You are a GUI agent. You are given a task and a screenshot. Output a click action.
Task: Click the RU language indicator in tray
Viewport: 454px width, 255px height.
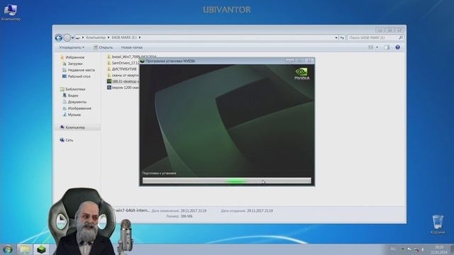393,249
